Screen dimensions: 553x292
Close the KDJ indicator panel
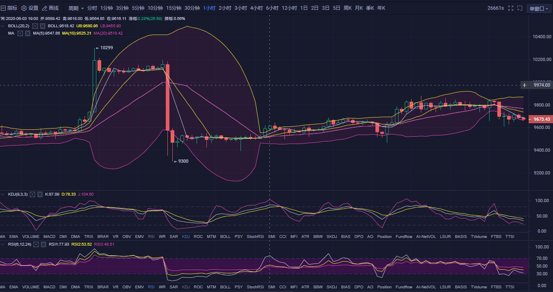(40, 194)
